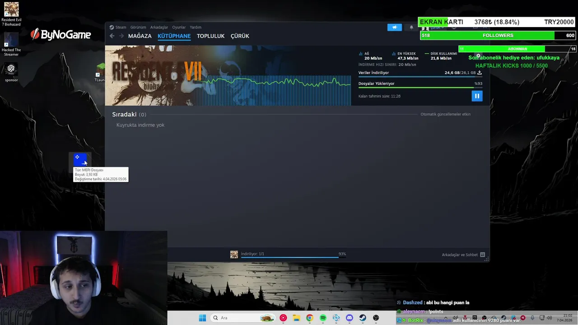Open Discord from the taskbar
This screenshot has height=325, width=578.
pos(349,318)
